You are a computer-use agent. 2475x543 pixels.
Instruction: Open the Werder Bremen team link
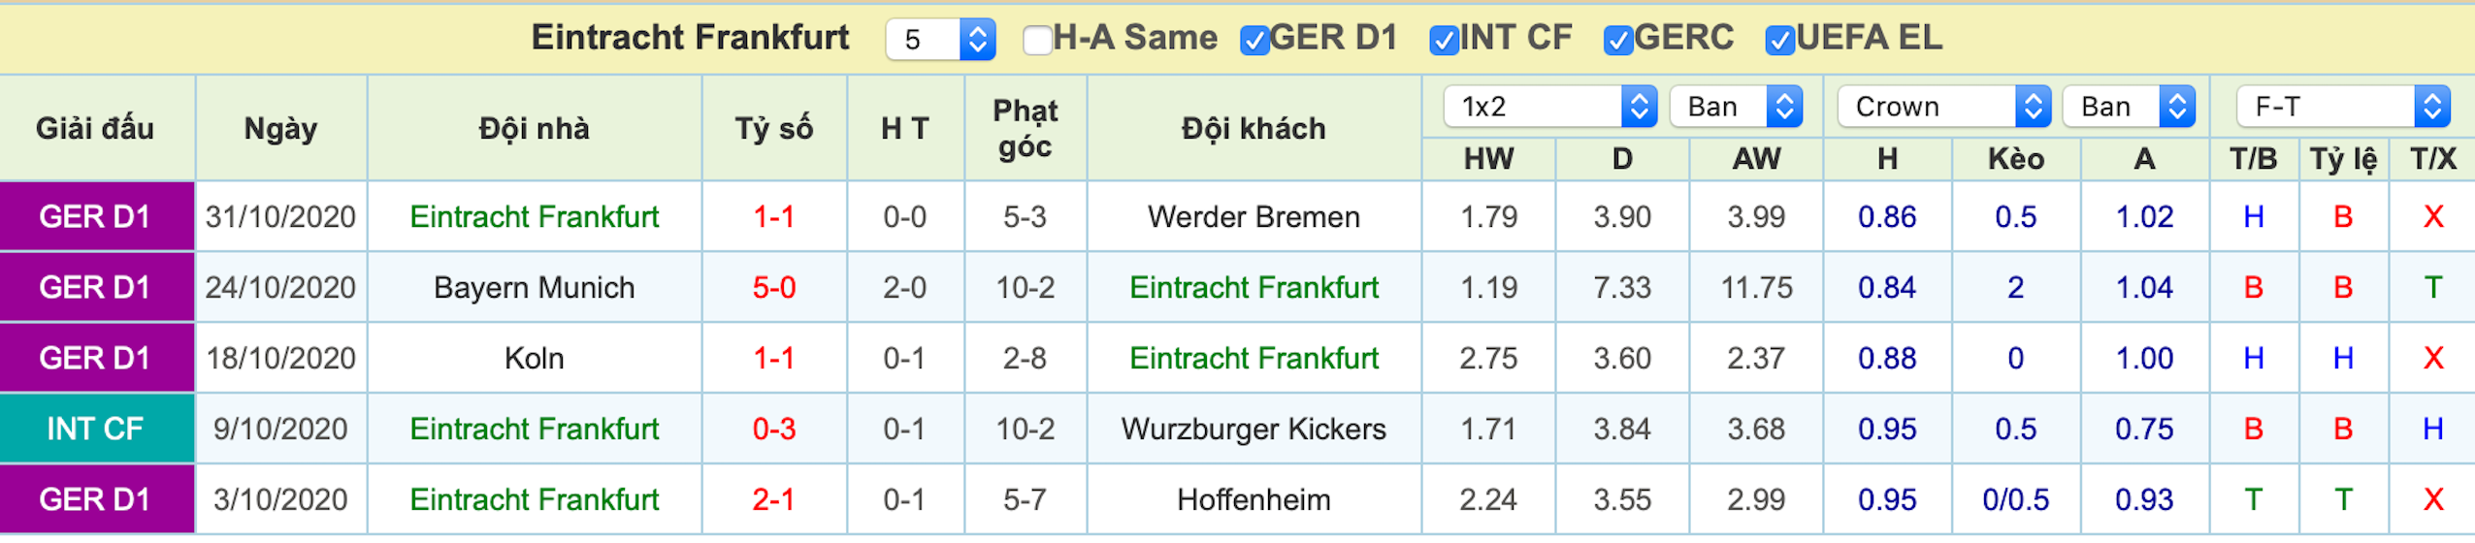pyautogui.click(x=1254, y=217)
